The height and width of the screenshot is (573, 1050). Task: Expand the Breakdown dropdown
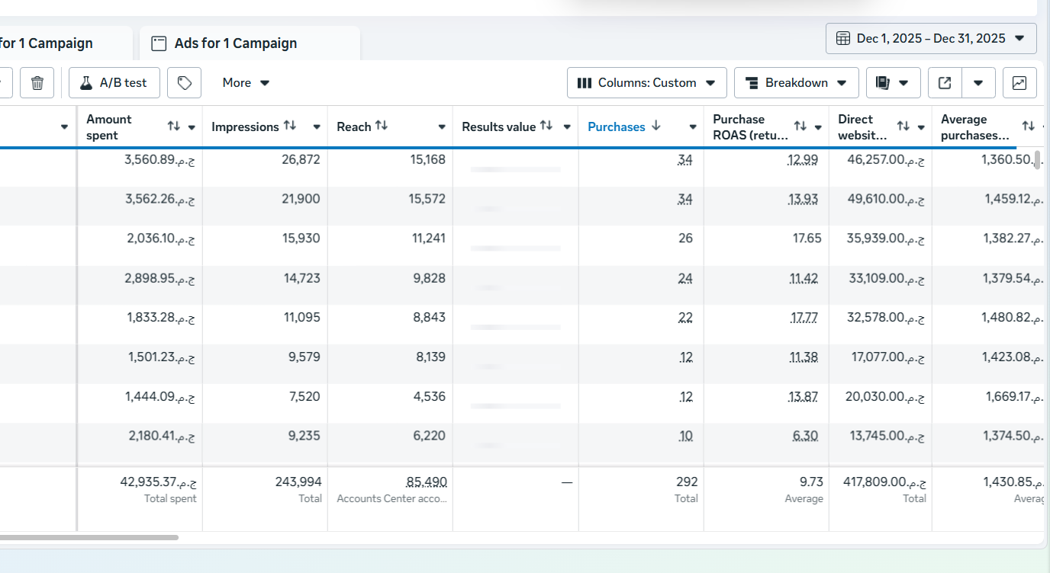(796, 83)
